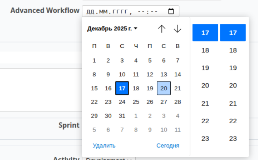Choose minute 18 in the minutes column
The image size is (258, 160).
click(x=233, y=50)
